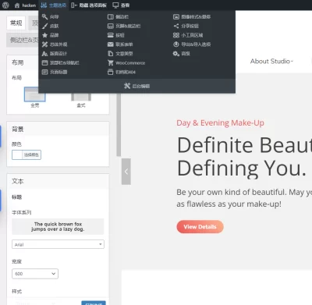This screenshot has width=312, height=305.
Task: Click the typography 'A' icon entry
Action: coord(44,54)
